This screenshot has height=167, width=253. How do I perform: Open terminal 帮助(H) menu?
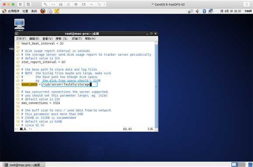pyautogui.click(x=90, y=38)
